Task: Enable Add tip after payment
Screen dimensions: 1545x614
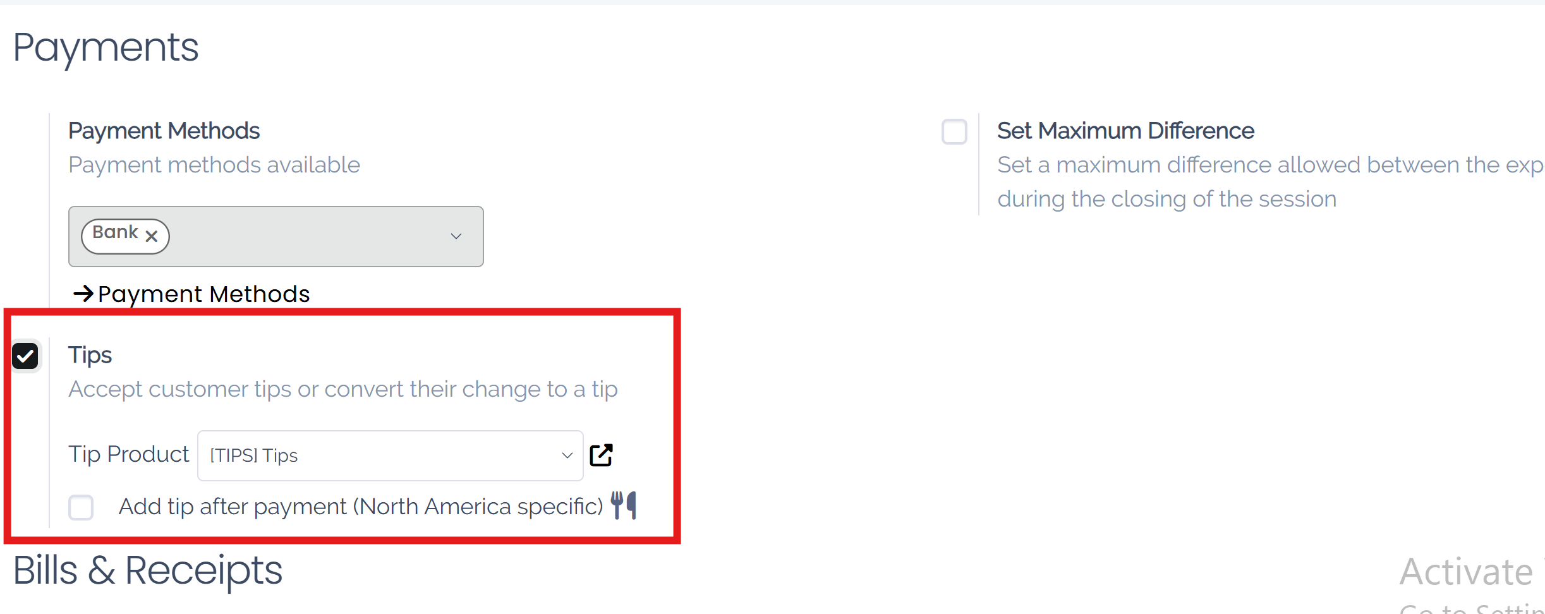Action: tap(80, 507)
